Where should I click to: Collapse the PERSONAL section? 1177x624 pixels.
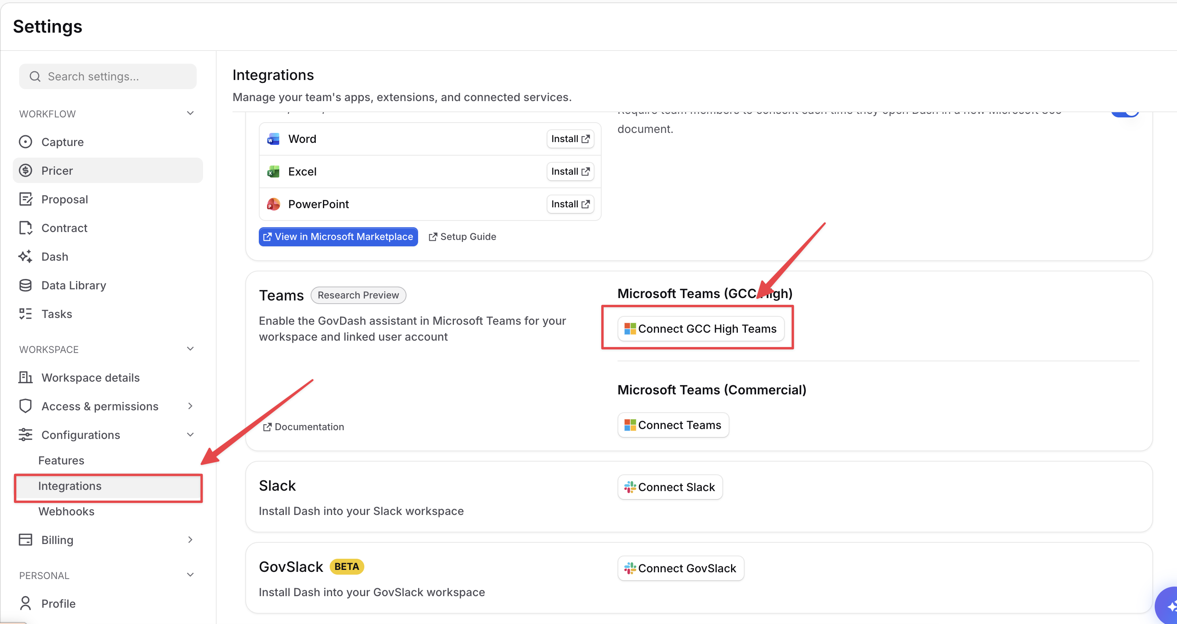[x=191, y=575]
